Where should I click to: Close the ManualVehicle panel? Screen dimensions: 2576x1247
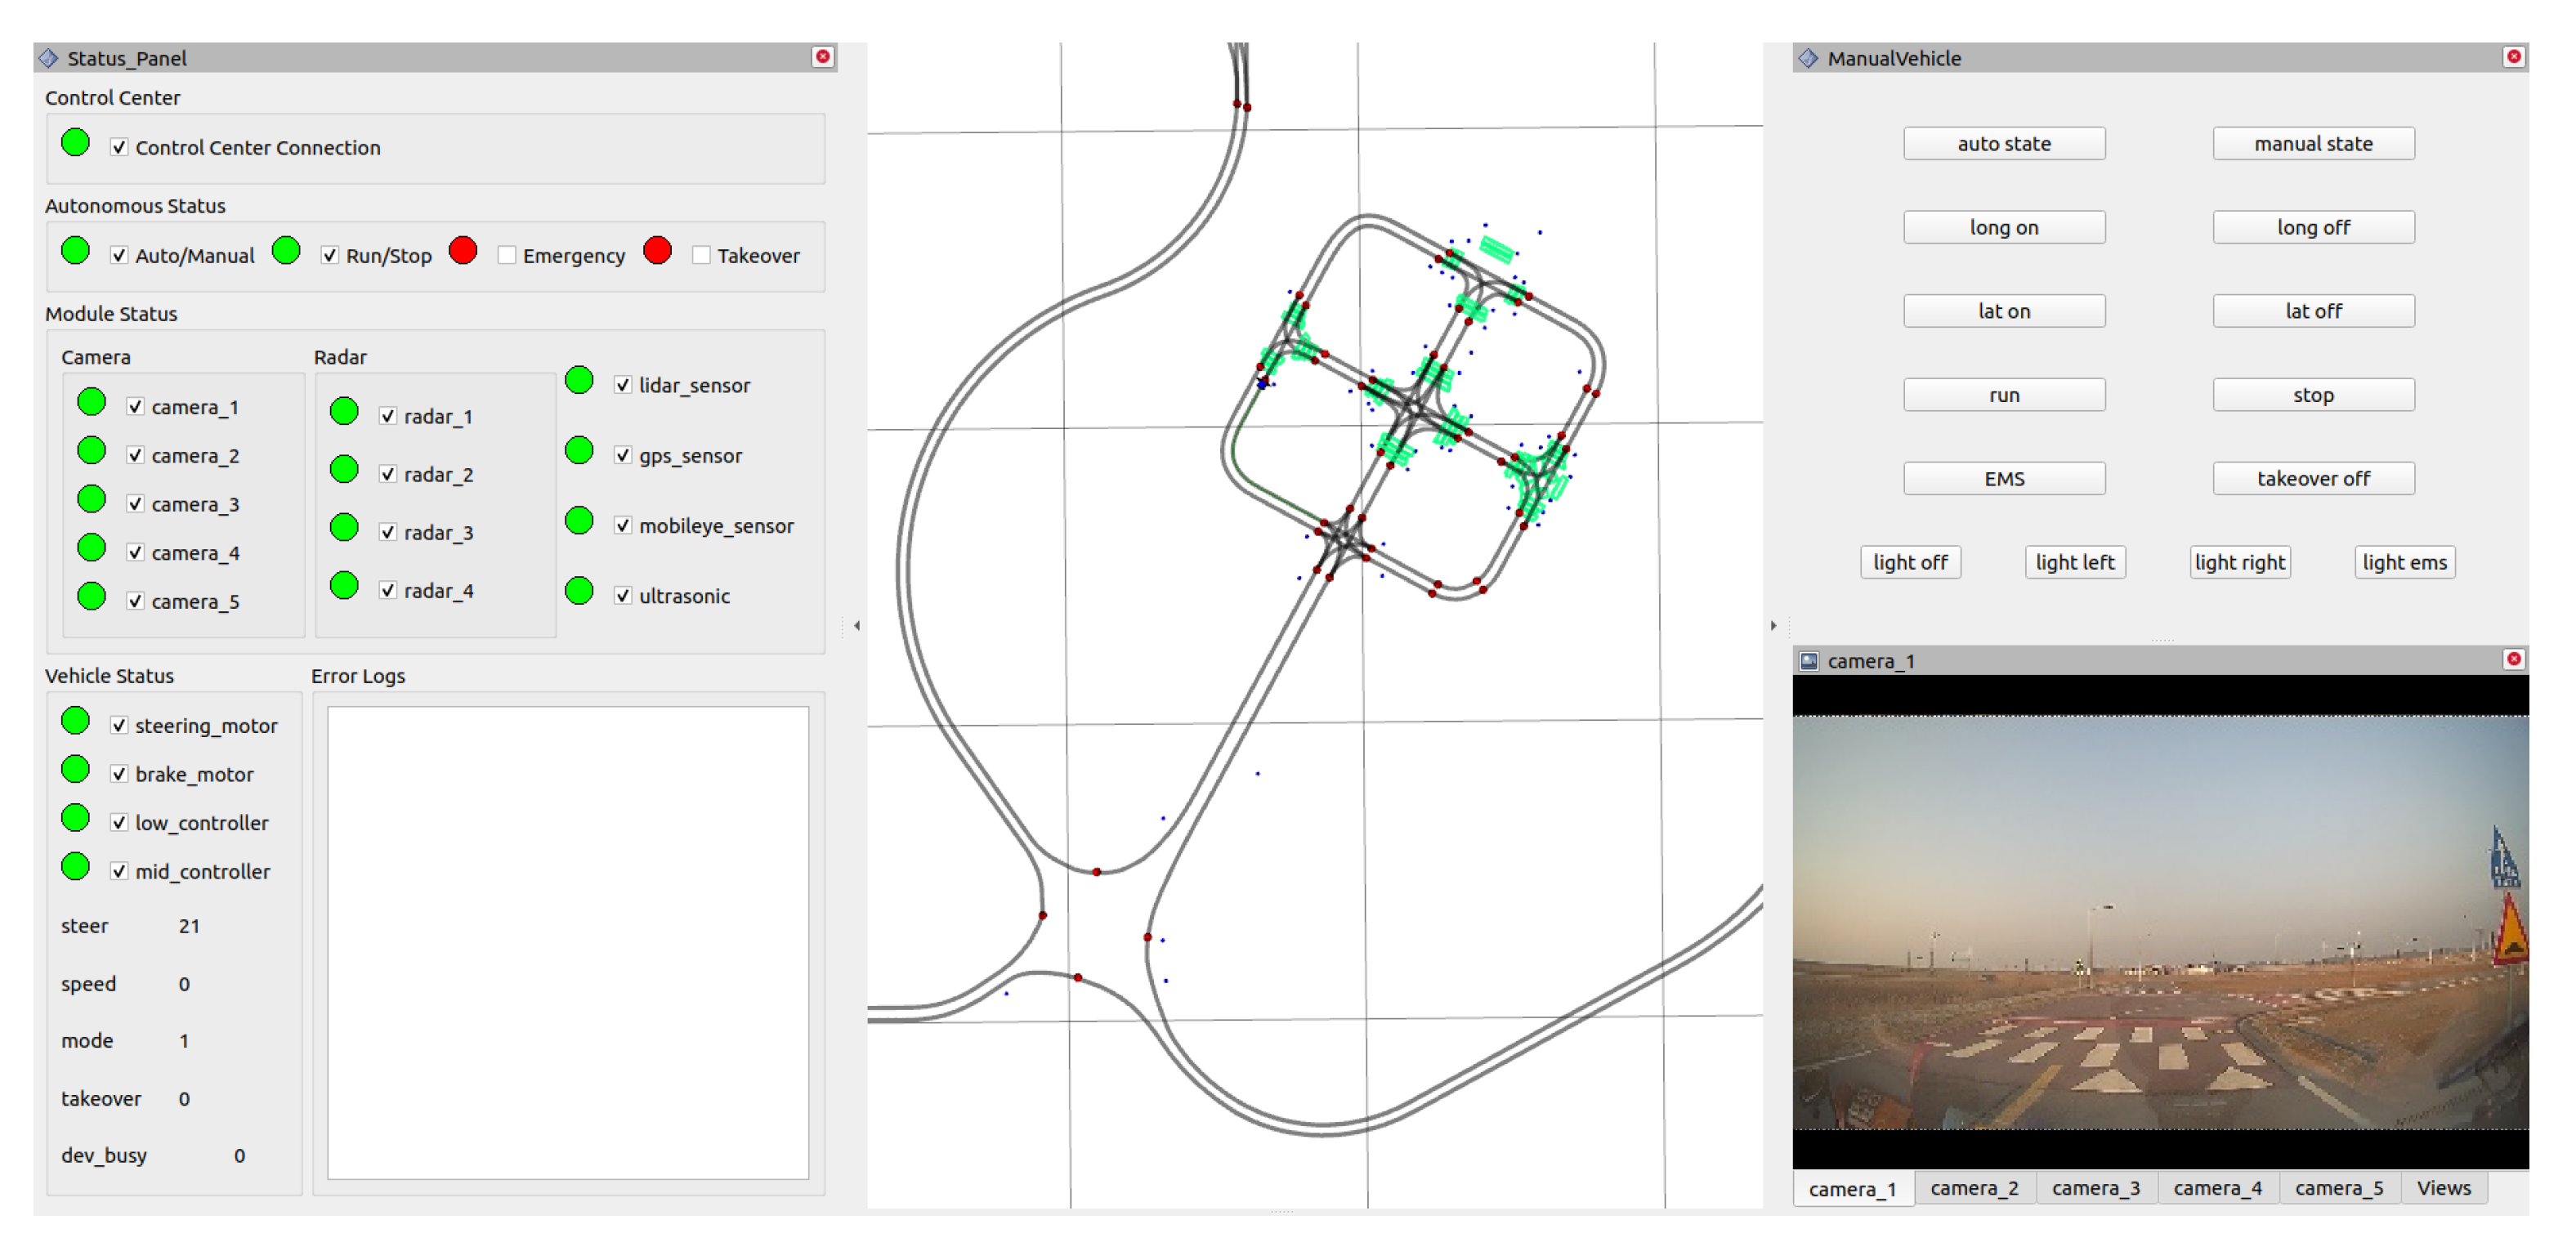(2513, 57)
